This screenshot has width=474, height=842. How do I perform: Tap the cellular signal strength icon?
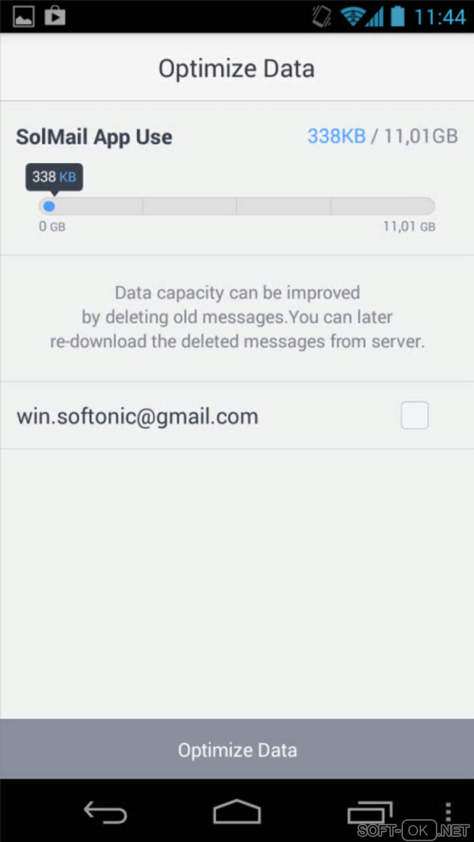coord(375,17)
